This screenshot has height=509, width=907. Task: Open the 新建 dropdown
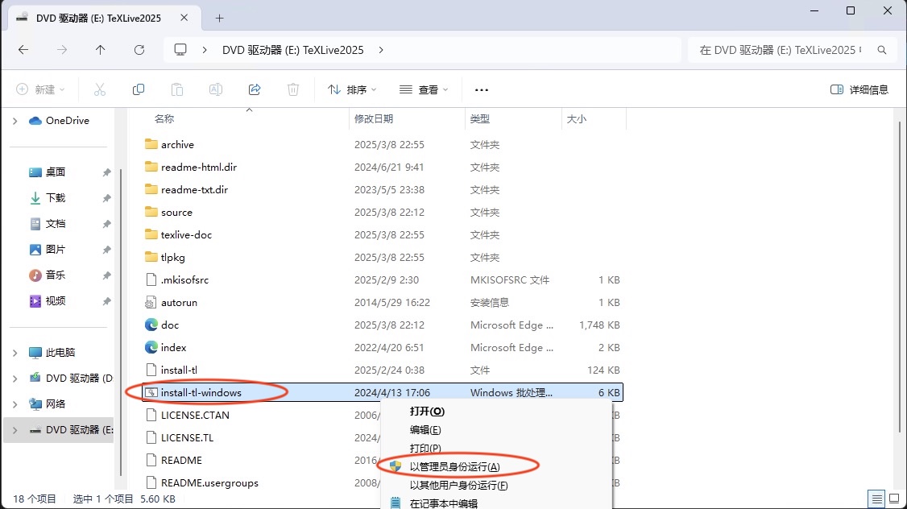[x=40, y=89]
